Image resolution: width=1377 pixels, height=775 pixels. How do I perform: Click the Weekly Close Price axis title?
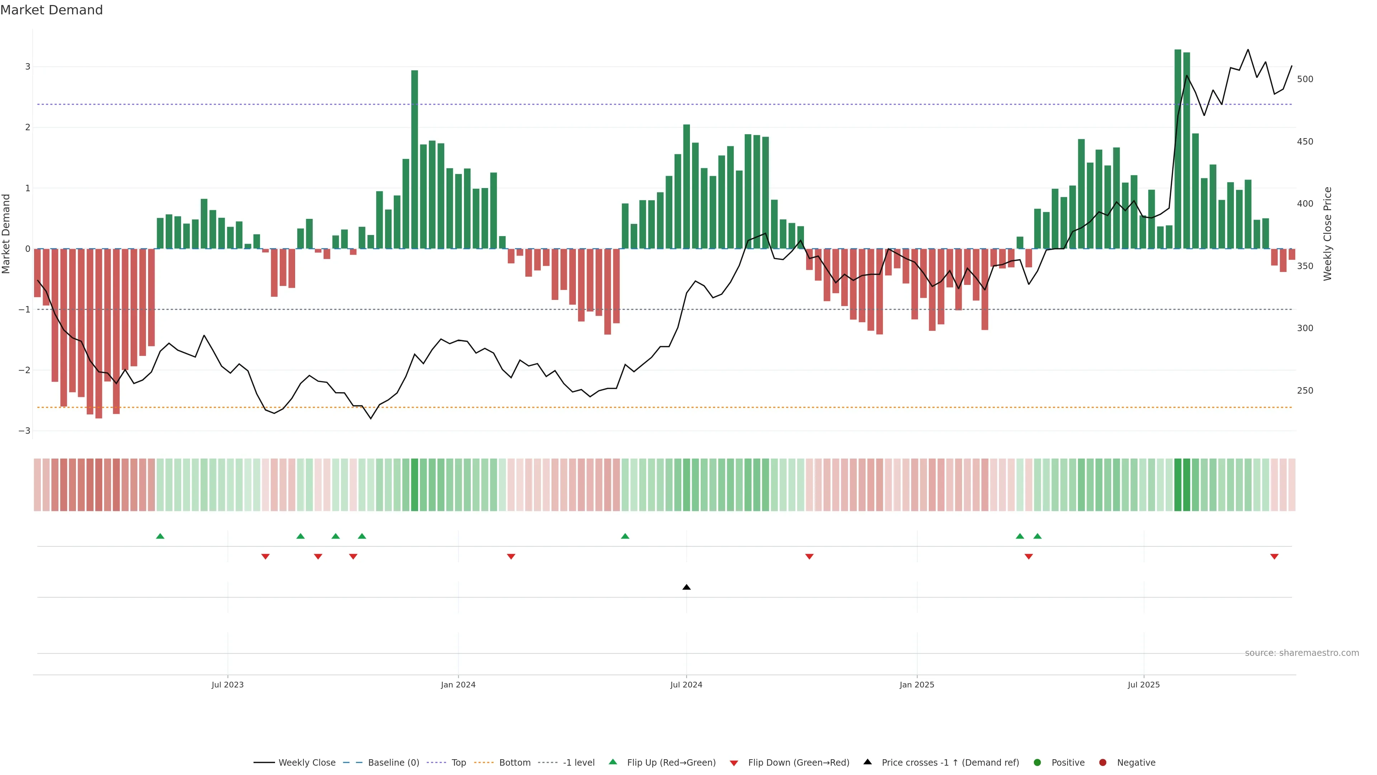tap(1327, 234)
